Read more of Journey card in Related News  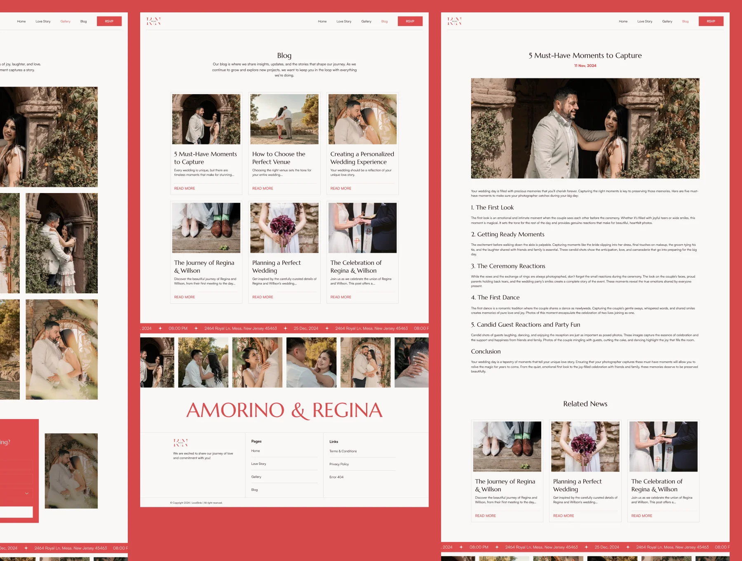pos(485,516)
